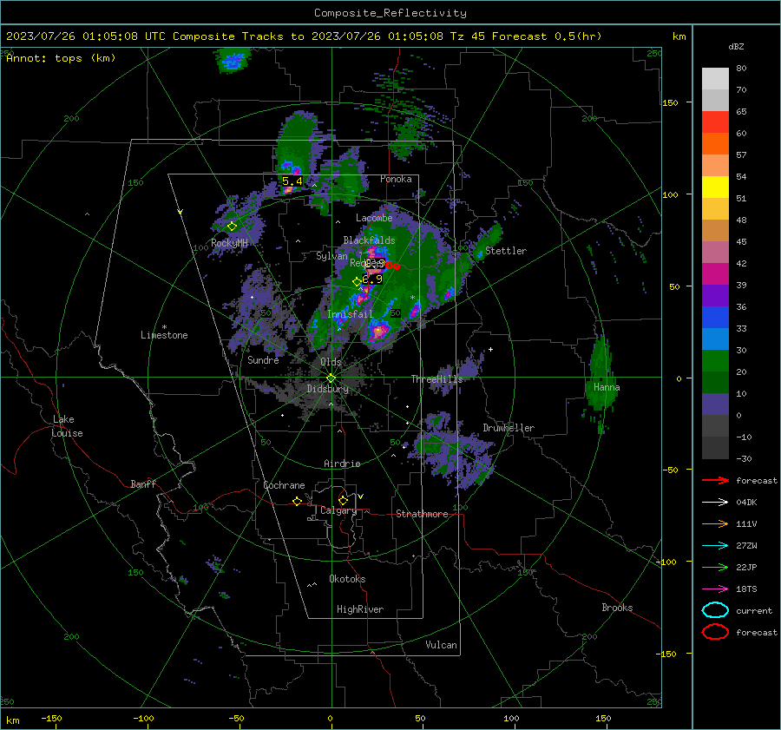Click the Cochrane city label
The image size is (781, 730).
coord(284,485)
